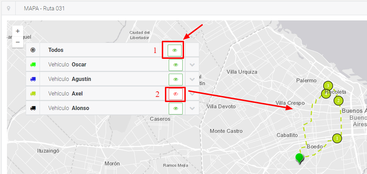
Task: Expand Vehículo Alonso details chevron
Action: (192, 108)
